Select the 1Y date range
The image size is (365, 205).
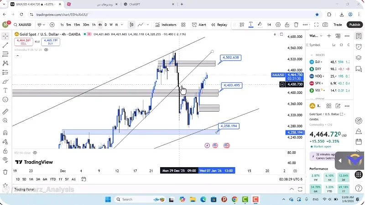click(x=60, y=179)
